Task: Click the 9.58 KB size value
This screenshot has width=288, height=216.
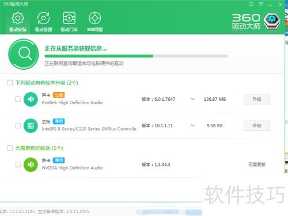Action: click(x=215, y=126)
